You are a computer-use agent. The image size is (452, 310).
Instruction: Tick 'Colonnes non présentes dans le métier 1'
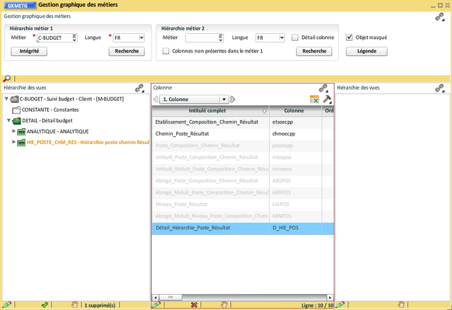(x=166, y=50)
